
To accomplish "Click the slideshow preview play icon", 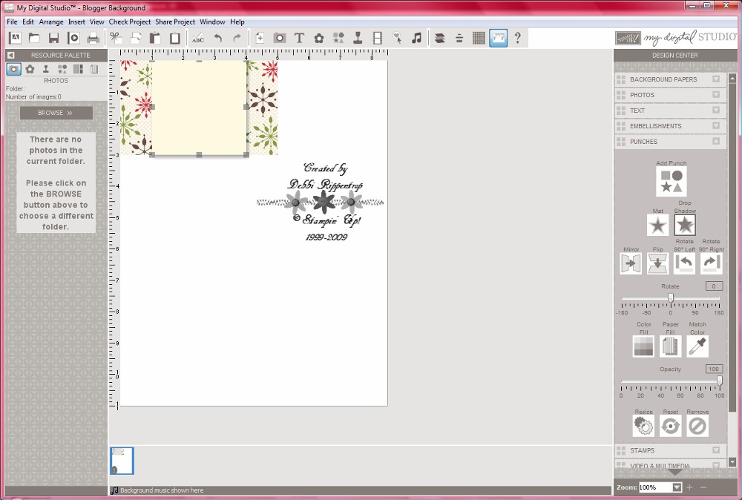I will pos(73,38).
